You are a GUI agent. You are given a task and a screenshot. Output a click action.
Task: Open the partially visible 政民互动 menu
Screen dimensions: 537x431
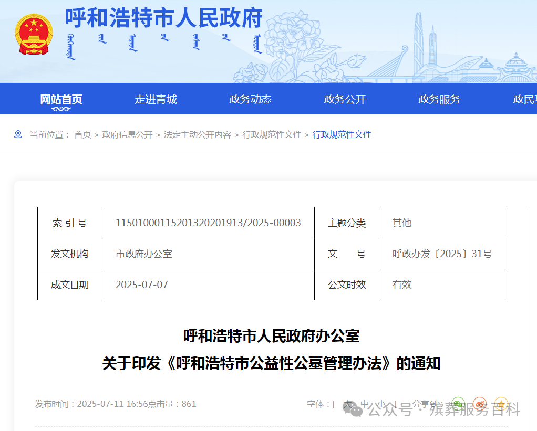pos(524,99)
